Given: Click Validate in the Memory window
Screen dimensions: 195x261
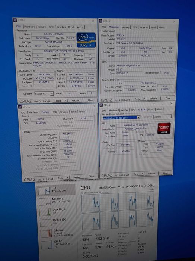Looking at the screenshot, I should (x=77, y=177).
